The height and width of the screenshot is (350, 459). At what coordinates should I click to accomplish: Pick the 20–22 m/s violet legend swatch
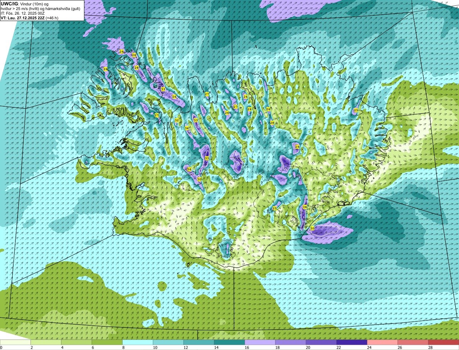point(321,342)
